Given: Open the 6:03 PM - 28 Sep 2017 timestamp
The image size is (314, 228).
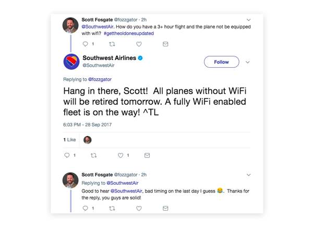Looking at the screenshot, I should [x=87, y=125].
